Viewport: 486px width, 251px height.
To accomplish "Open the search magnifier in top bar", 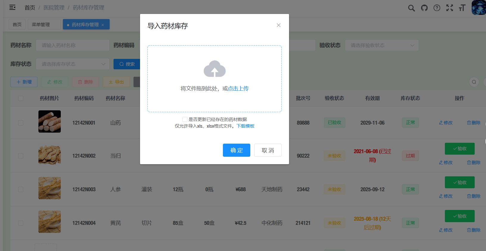I will (x=411, y=8).
